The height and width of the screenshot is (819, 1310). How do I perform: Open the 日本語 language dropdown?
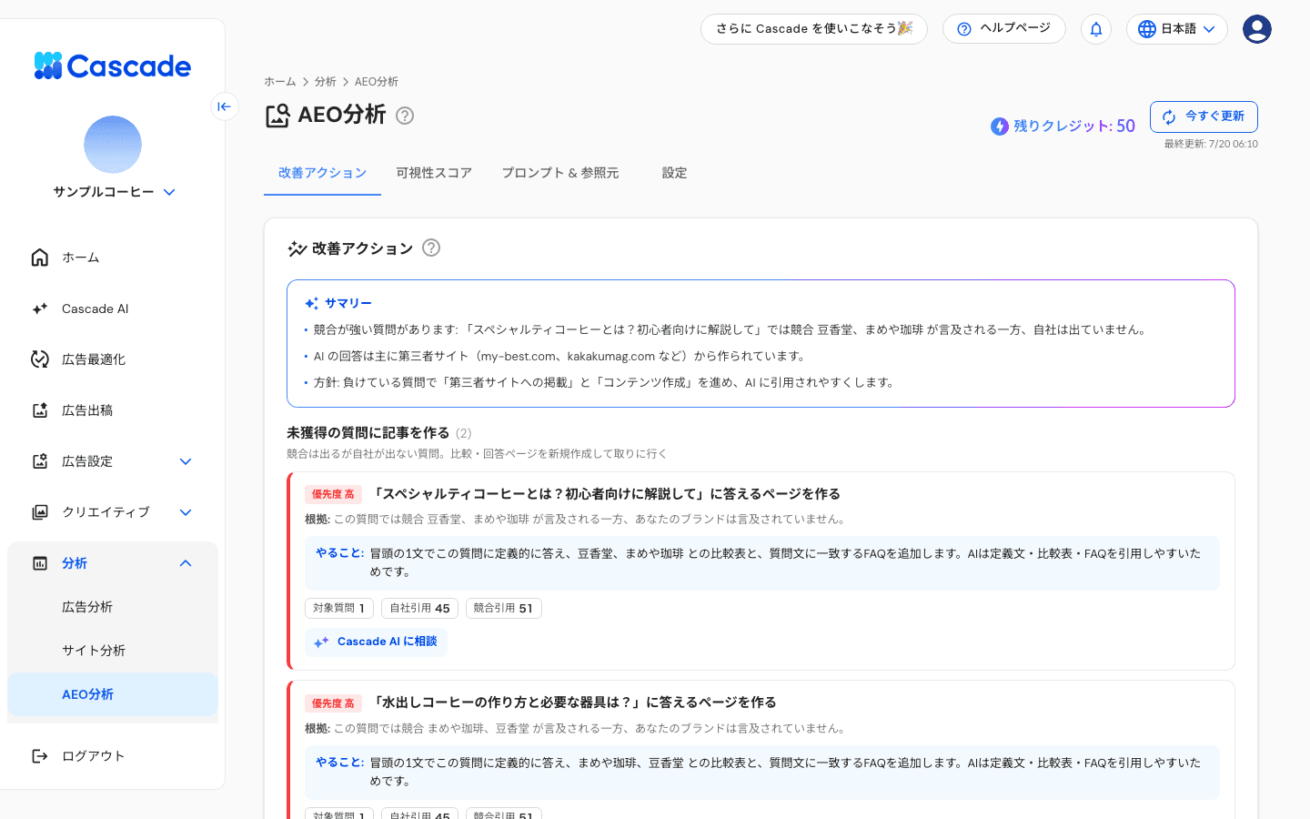tap(1176, 29)
